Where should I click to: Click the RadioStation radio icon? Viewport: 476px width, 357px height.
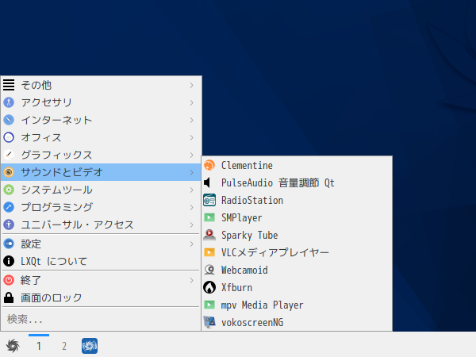click(209, 201)
